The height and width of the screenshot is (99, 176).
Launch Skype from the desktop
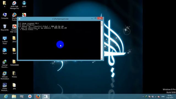(x=5, y=51)
